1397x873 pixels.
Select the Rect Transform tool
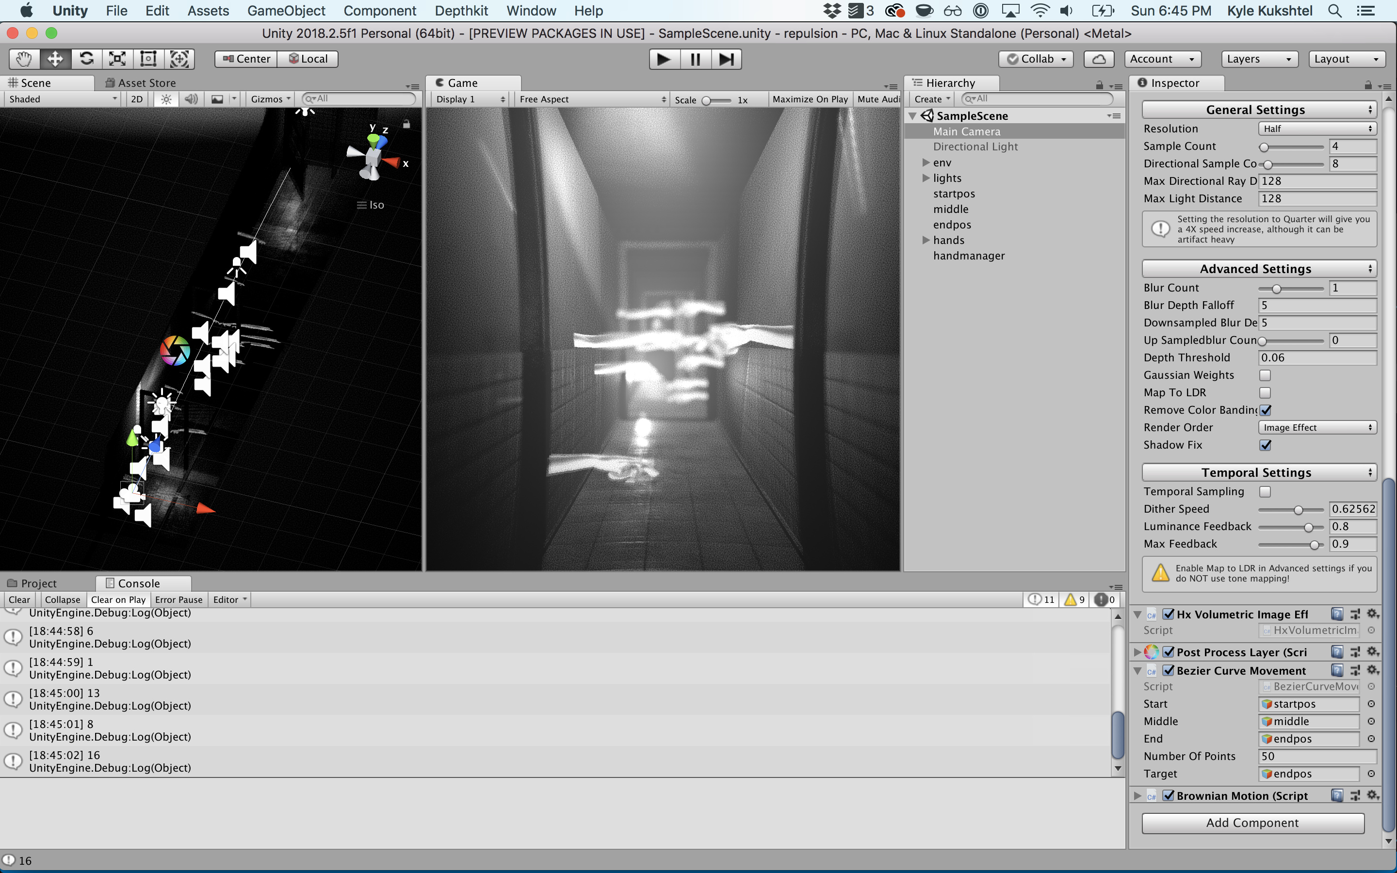pyautogui.click(x=148, y=59)
